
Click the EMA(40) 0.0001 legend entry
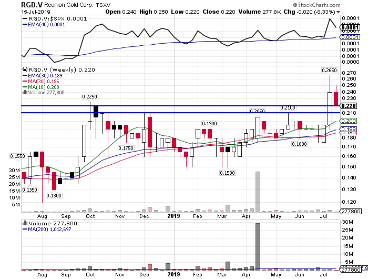pyautogui.click(x=44, y=25)
